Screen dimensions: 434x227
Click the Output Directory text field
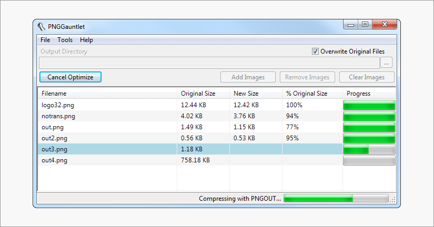click(x=209, y=63)
